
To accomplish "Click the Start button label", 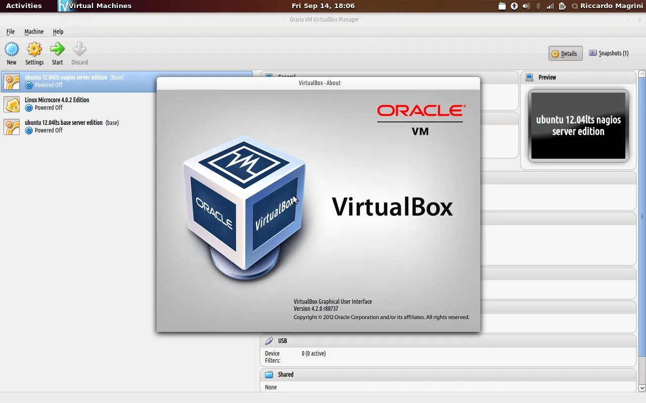I will click(58, 62).
